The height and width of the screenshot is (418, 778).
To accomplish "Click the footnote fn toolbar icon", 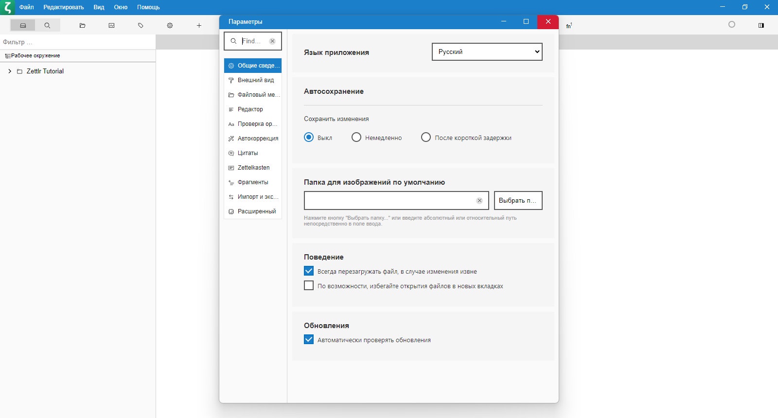I will (x=569, y=26).
